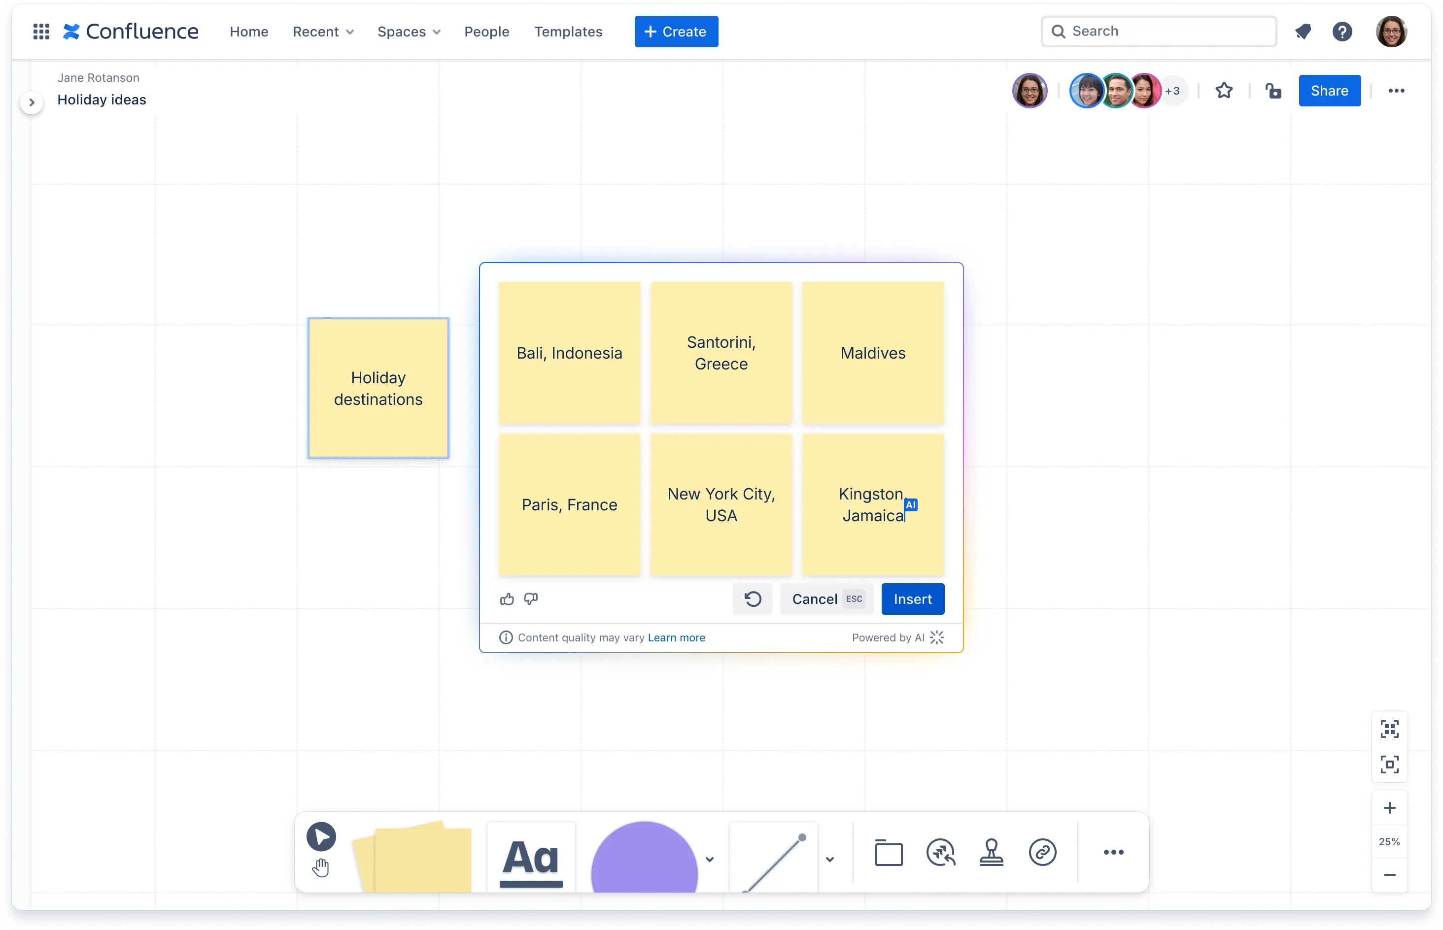Open the stickers and emoji tool
Viewport: 1443px width, 930px height.
pos(940,852)
